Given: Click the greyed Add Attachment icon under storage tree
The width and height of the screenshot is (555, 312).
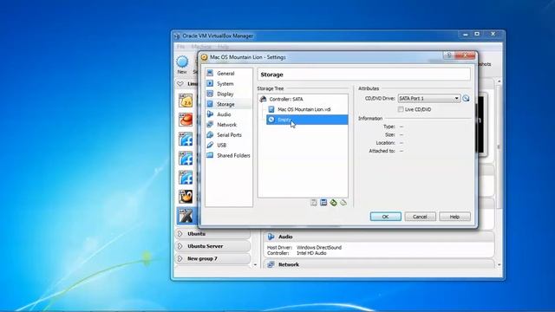Looking at the screenshot, I should coord(314,202).
